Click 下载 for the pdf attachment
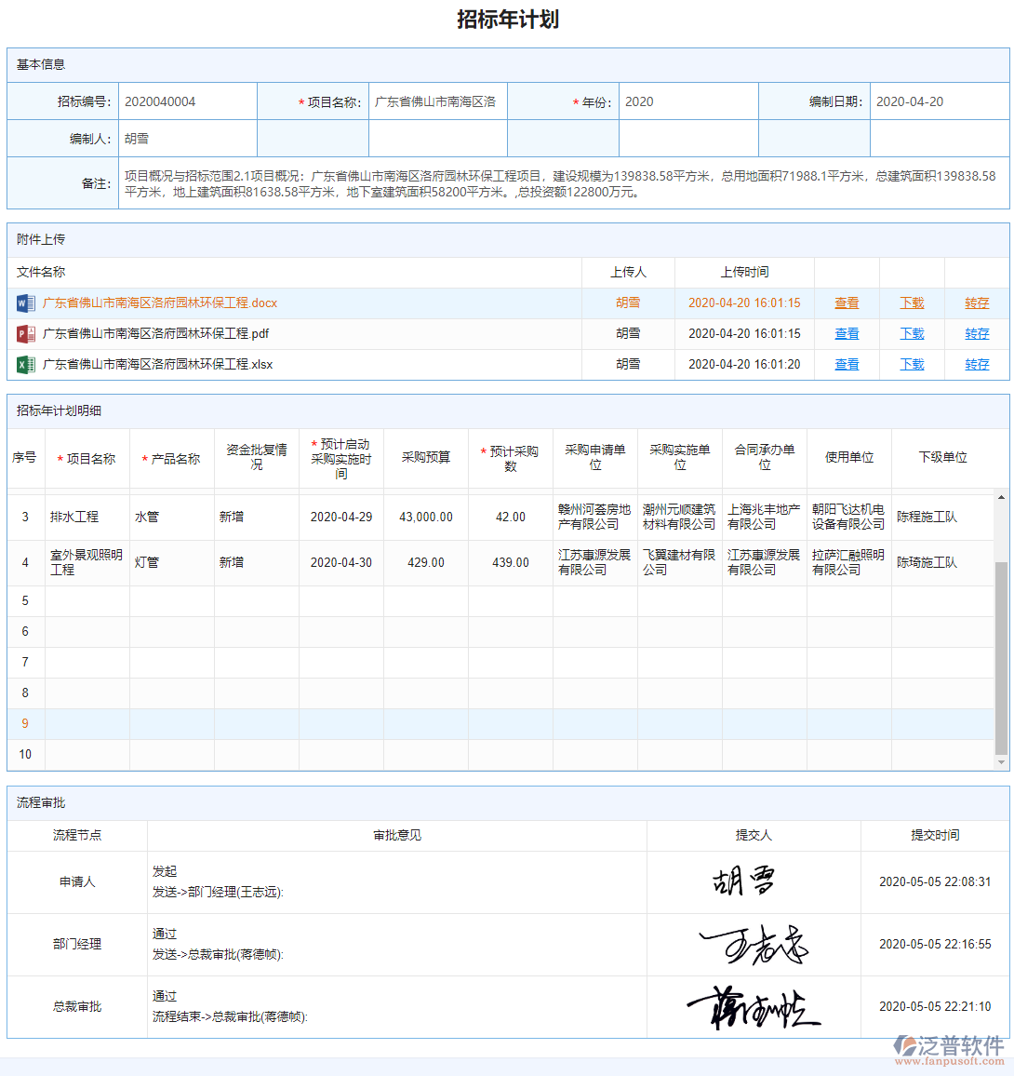This screenshot has width=1014, height=1076. 911,333
